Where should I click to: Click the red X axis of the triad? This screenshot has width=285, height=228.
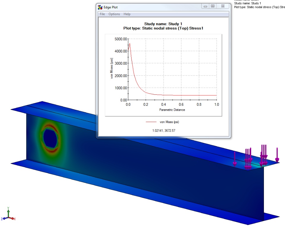11,218
